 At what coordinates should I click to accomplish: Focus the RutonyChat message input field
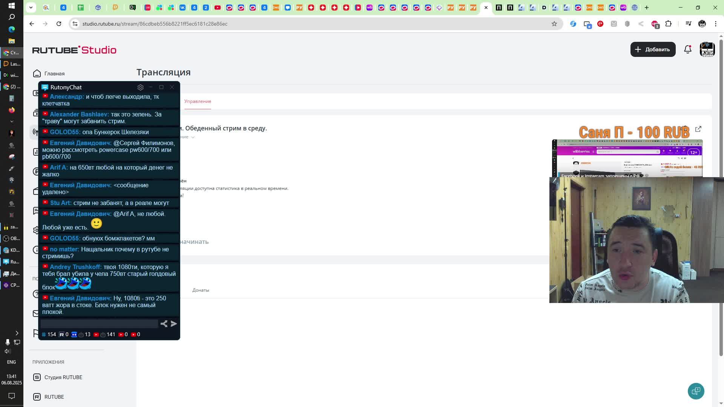99,324
